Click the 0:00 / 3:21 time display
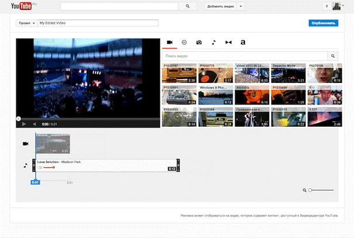The width and height of the screenshot is (354, 238). click(49, 124)
